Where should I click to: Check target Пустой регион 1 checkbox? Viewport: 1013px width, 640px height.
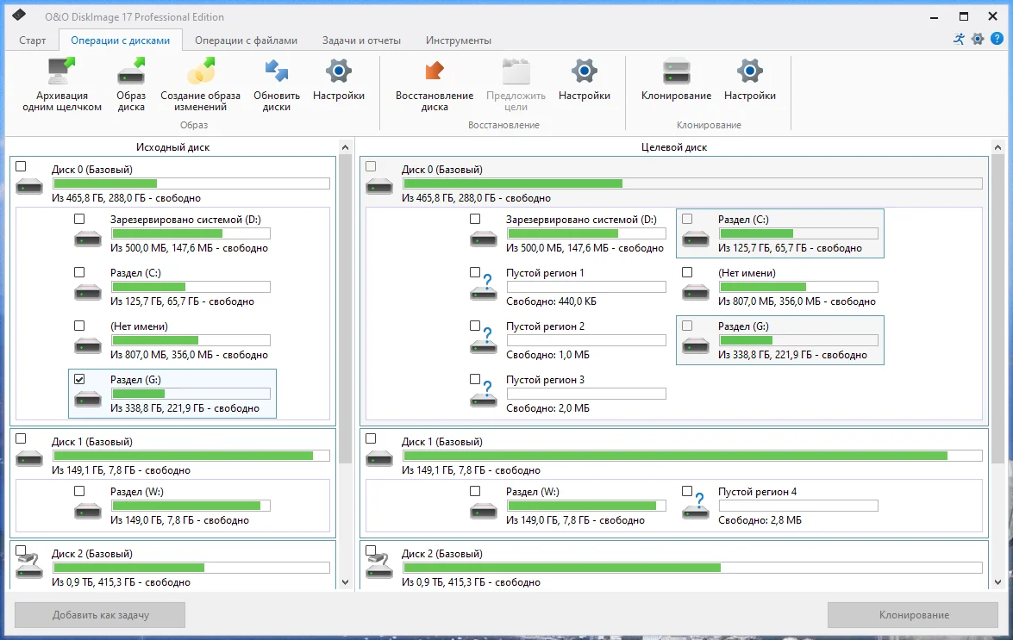click(x=475, y=272)
